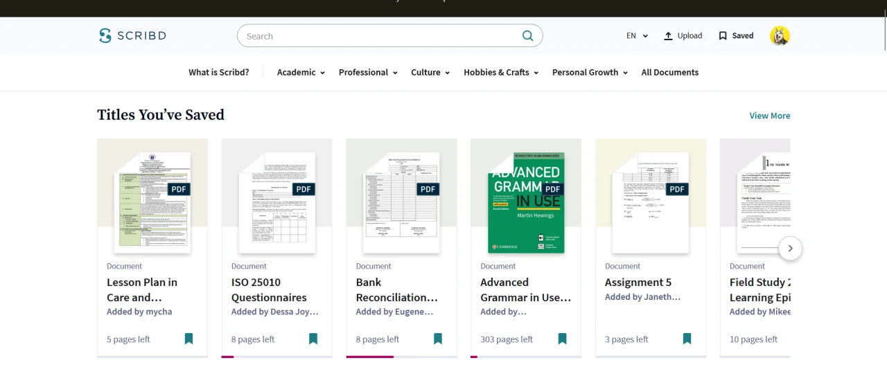
Task: Click the search magnifier icon
Action: pyautogui.click(x=527, y=36)
